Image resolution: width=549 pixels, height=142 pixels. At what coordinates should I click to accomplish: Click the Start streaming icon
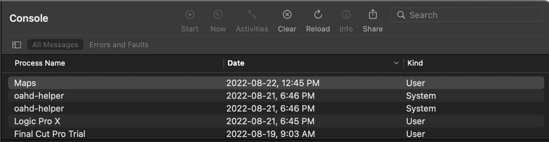click(190, 15)
